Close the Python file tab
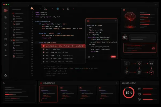The image size is (161, 107). point(40,9)
